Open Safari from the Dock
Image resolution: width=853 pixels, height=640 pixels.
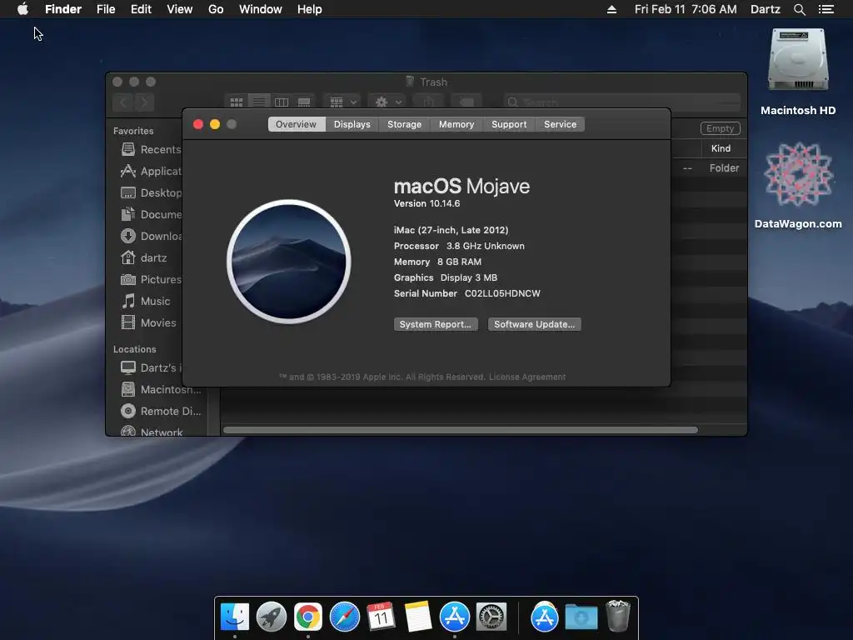[344, 617]
